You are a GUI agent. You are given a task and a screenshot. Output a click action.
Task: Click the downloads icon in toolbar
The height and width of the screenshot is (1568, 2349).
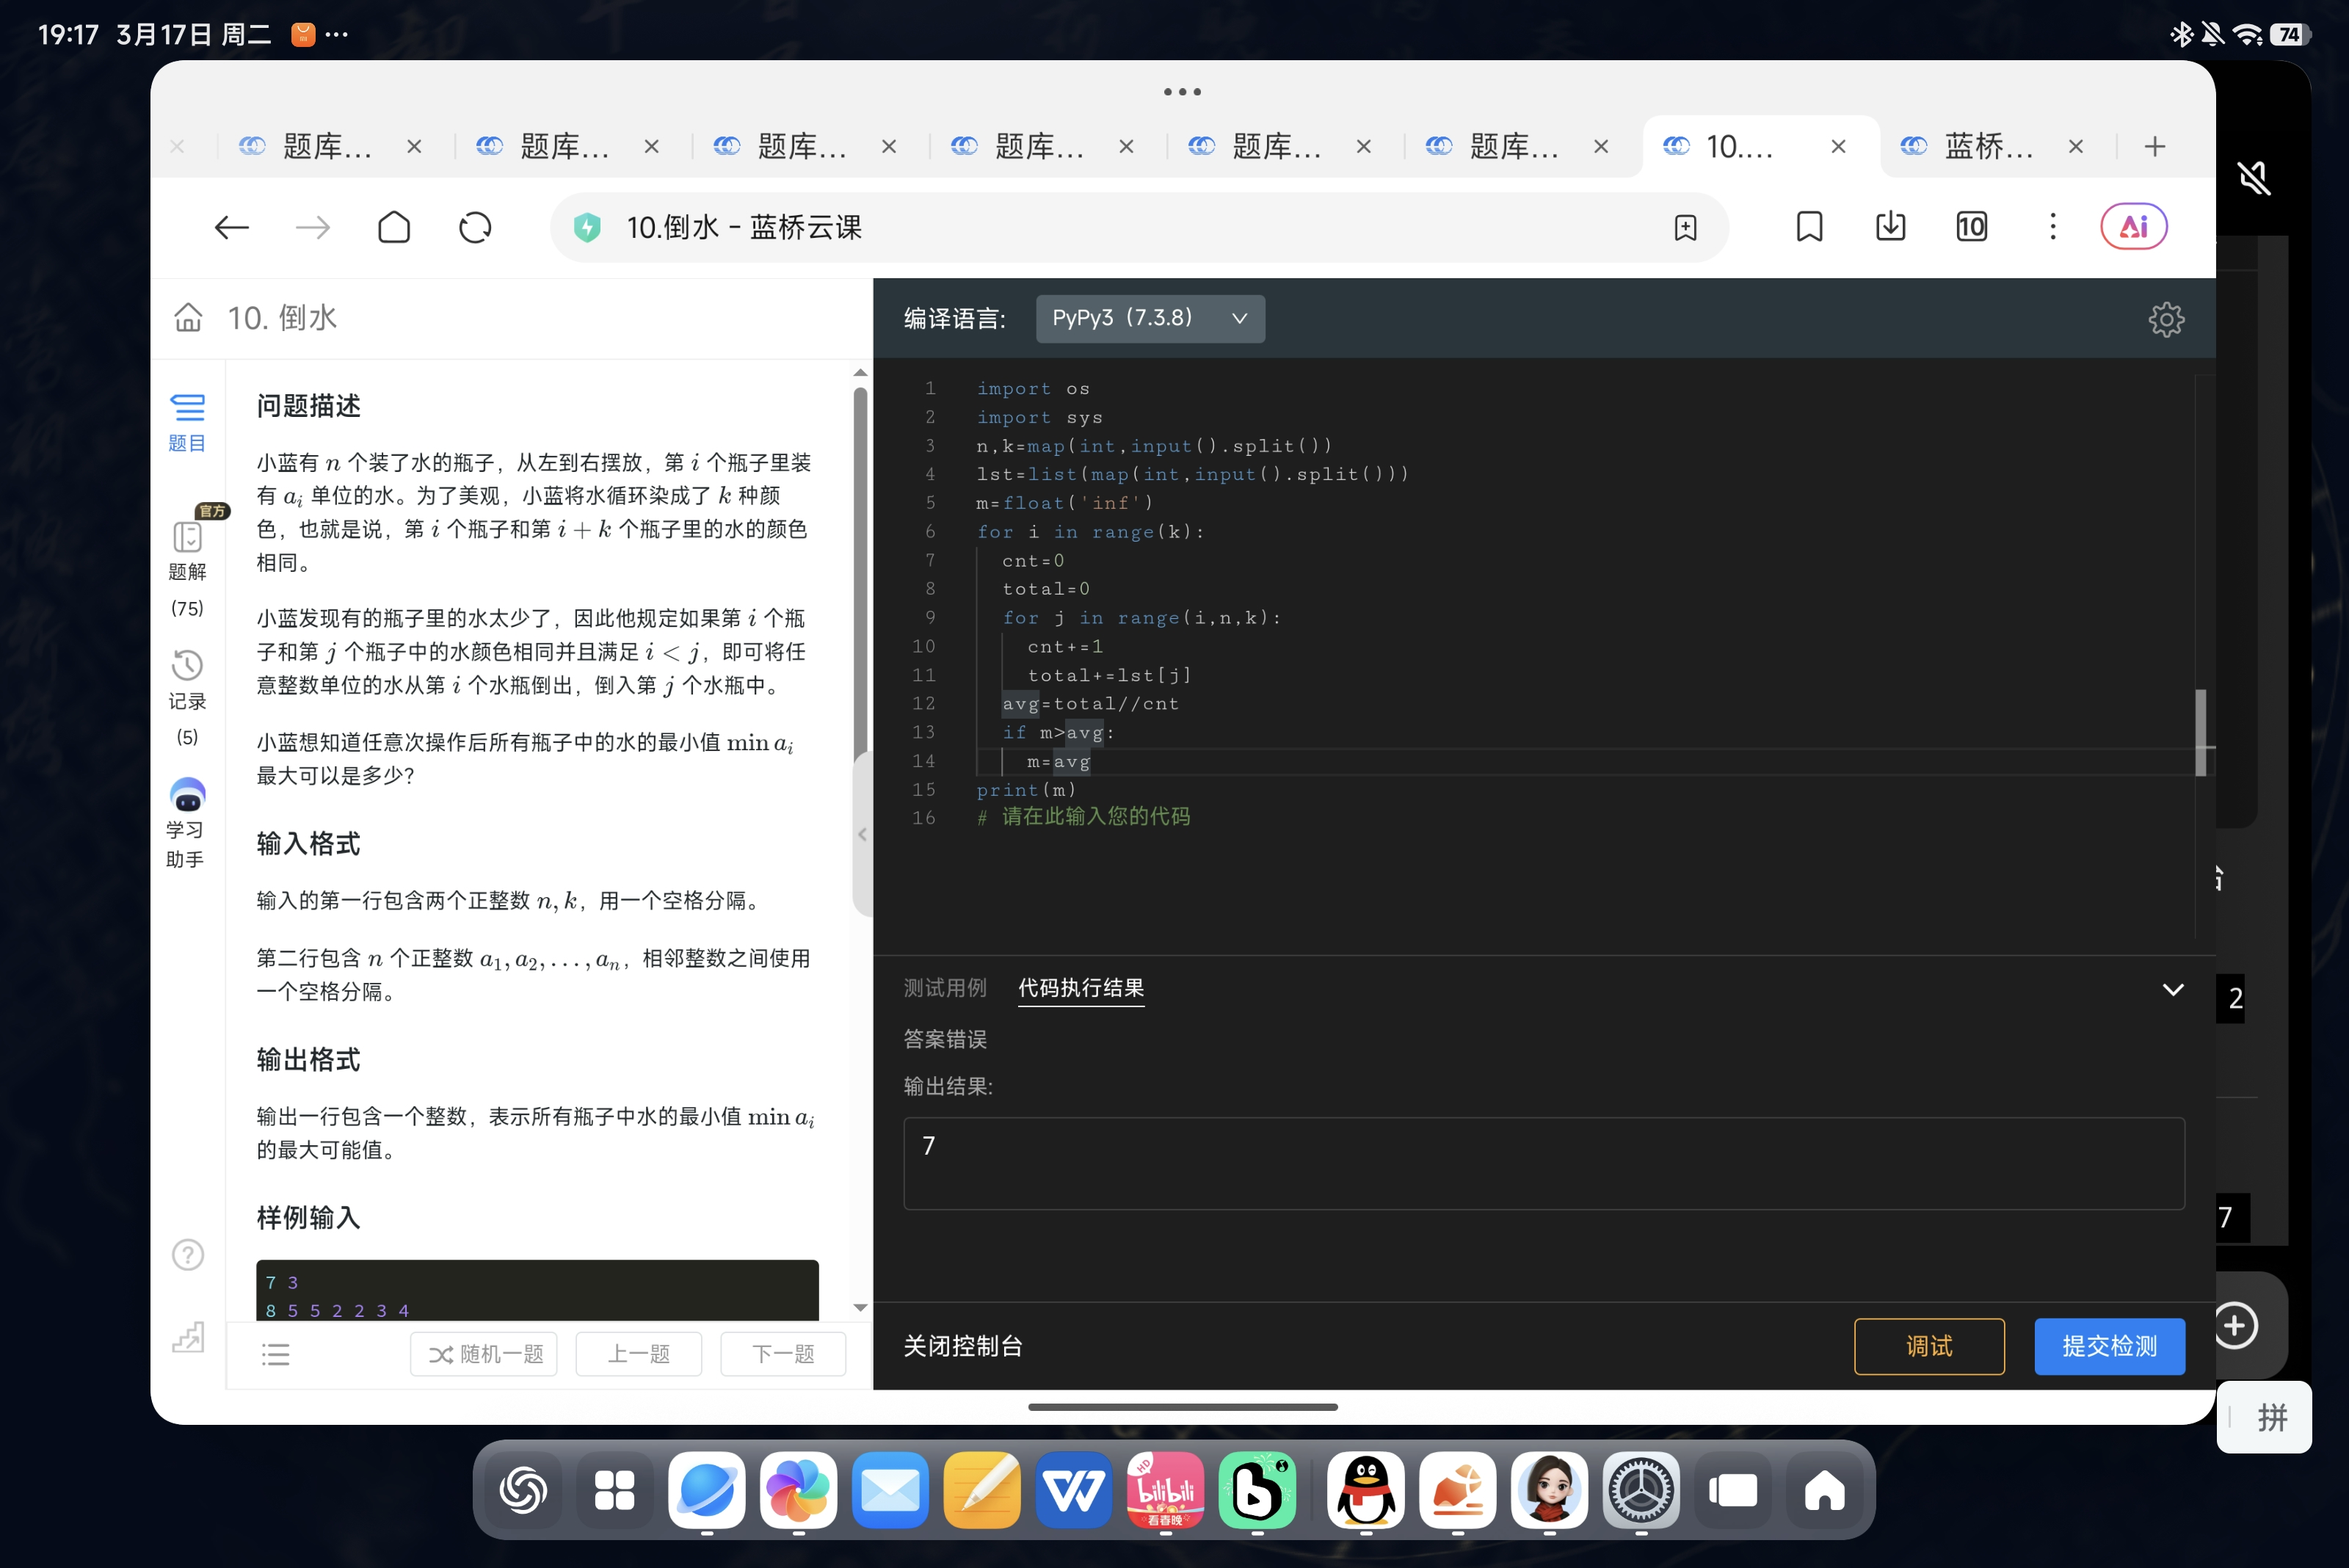tap(1890, 227)
